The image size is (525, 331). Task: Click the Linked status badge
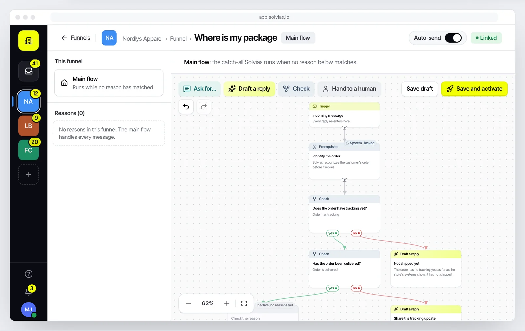(486, 38)
